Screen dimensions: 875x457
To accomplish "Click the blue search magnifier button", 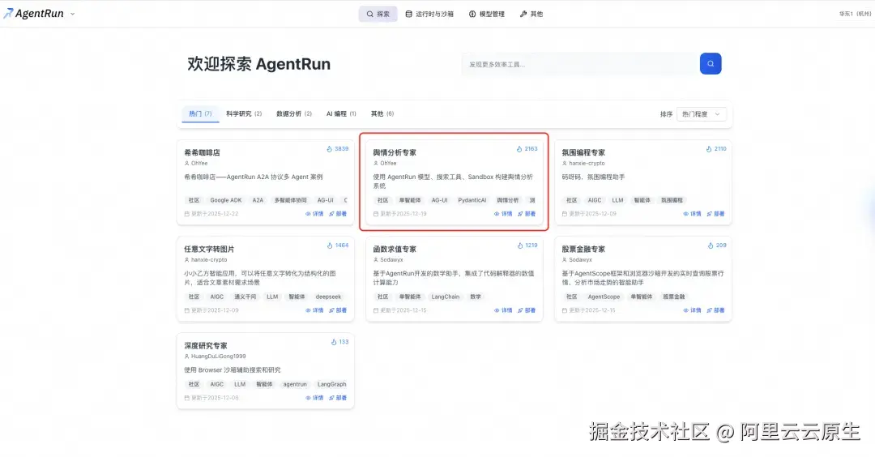I will tap(711, 64).
